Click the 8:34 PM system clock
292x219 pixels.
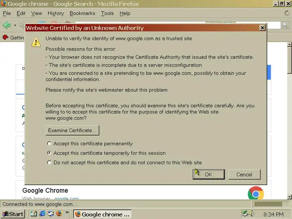[x=273, y=215]
